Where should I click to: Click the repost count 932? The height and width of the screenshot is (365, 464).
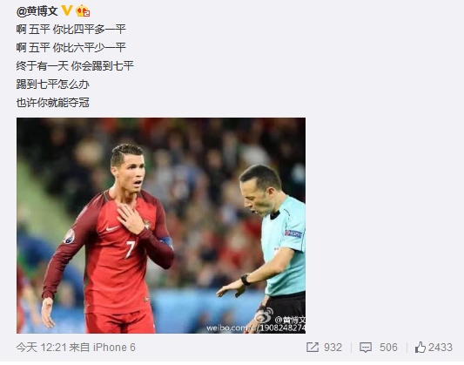[333, 348]
